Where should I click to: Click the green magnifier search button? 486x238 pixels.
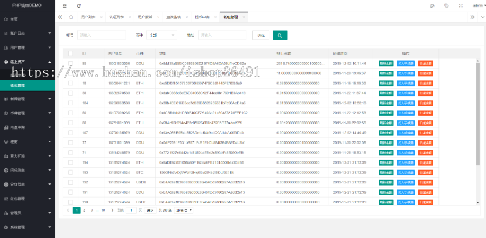click(x=280, y=35)
